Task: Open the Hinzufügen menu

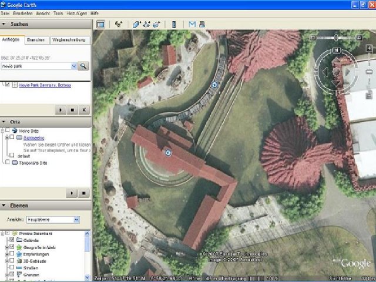Action: pos(77,14)
